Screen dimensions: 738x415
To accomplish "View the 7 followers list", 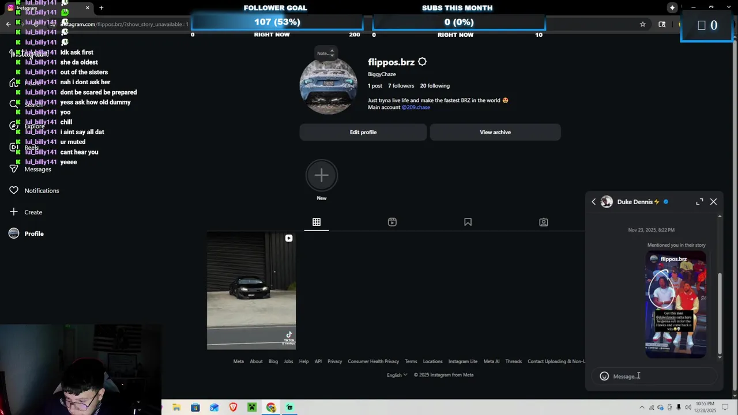I will click(401, 86).
